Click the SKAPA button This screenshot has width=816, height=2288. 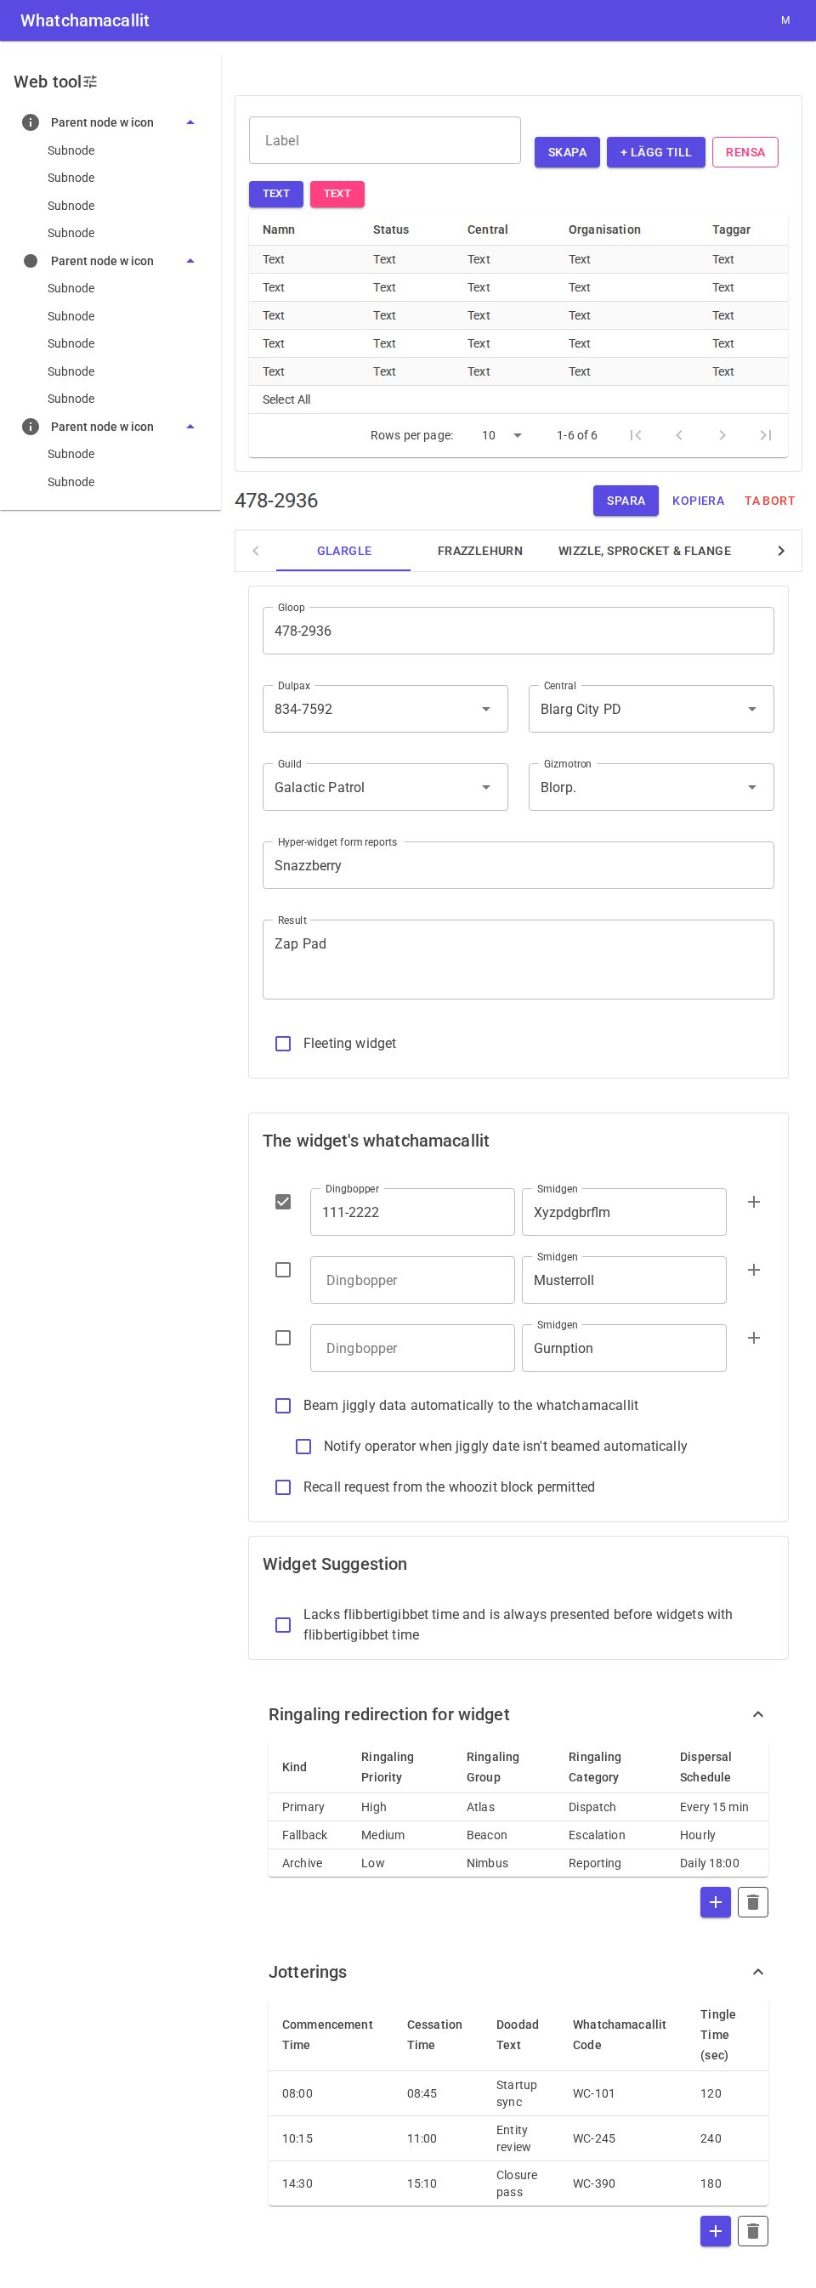coord(568,153)
